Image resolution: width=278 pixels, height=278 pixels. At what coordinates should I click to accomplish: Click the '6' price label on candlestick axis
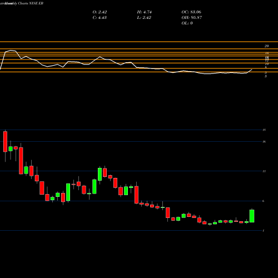(264, 201)
